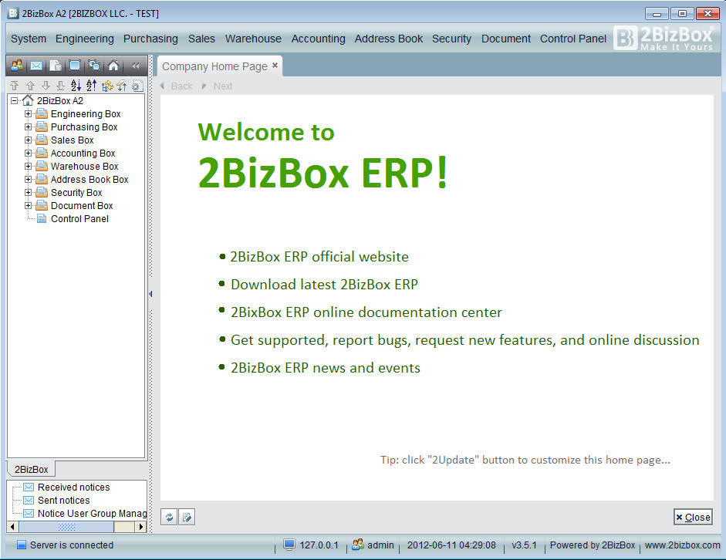The width and height of the screenshot is (726, 560).
Task: Click the page-with-gear settings icon
Action: tap(137, 86)
